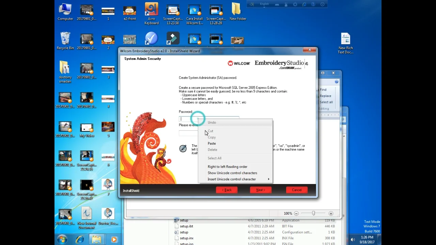Close the InstallShield Wizard window
The image size is (436, 245).
(x=310, y=50)
